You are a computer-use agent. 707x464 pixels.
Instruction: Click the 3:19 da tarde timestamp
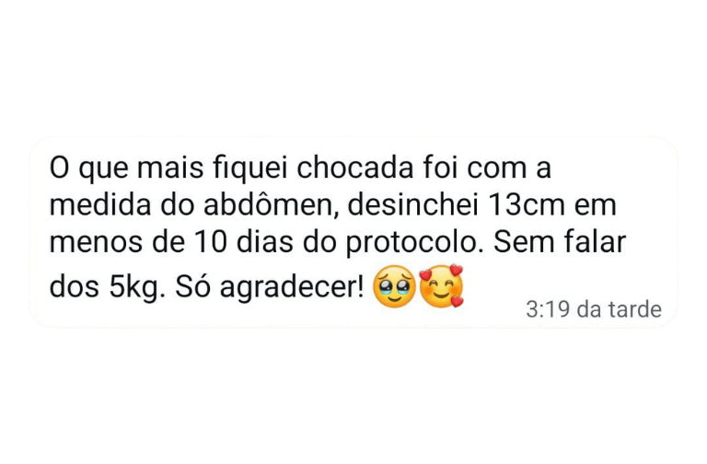594,309
